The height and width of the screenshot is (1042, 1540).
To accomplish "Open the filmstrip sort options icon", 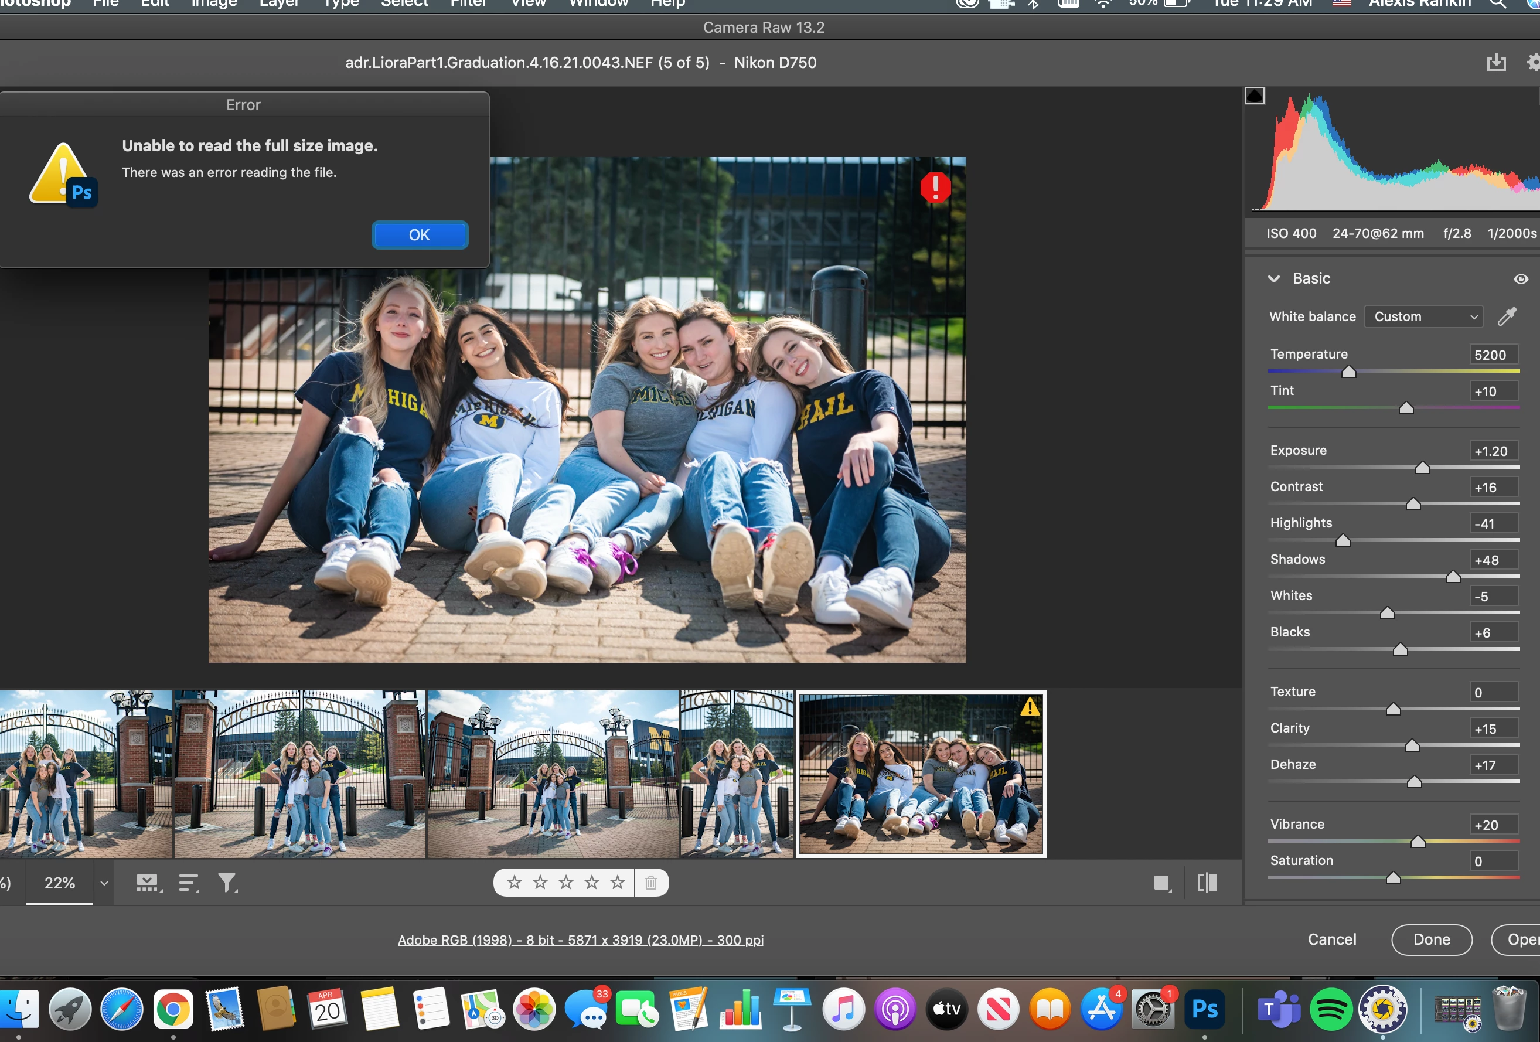I will (188, 882).
